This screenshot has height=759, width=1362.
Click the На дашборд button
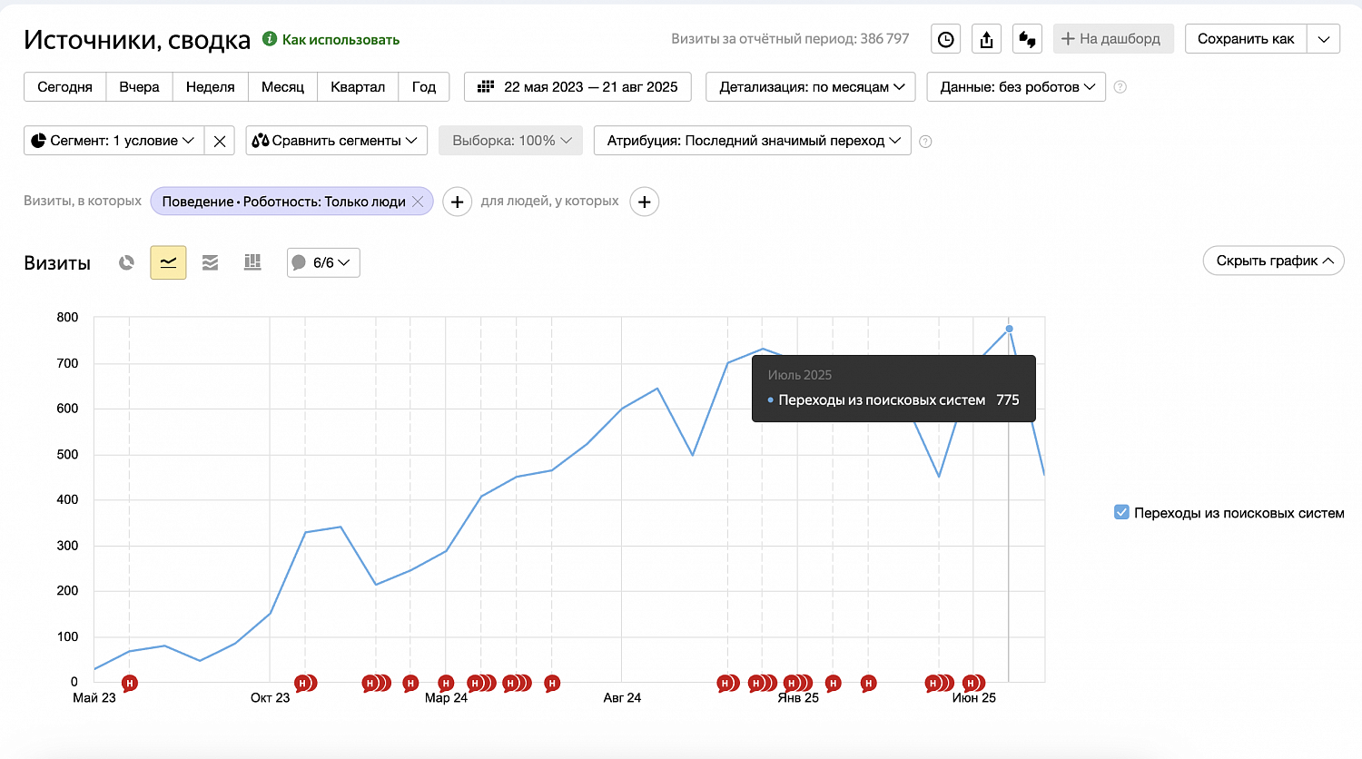tap(1113, 39)
